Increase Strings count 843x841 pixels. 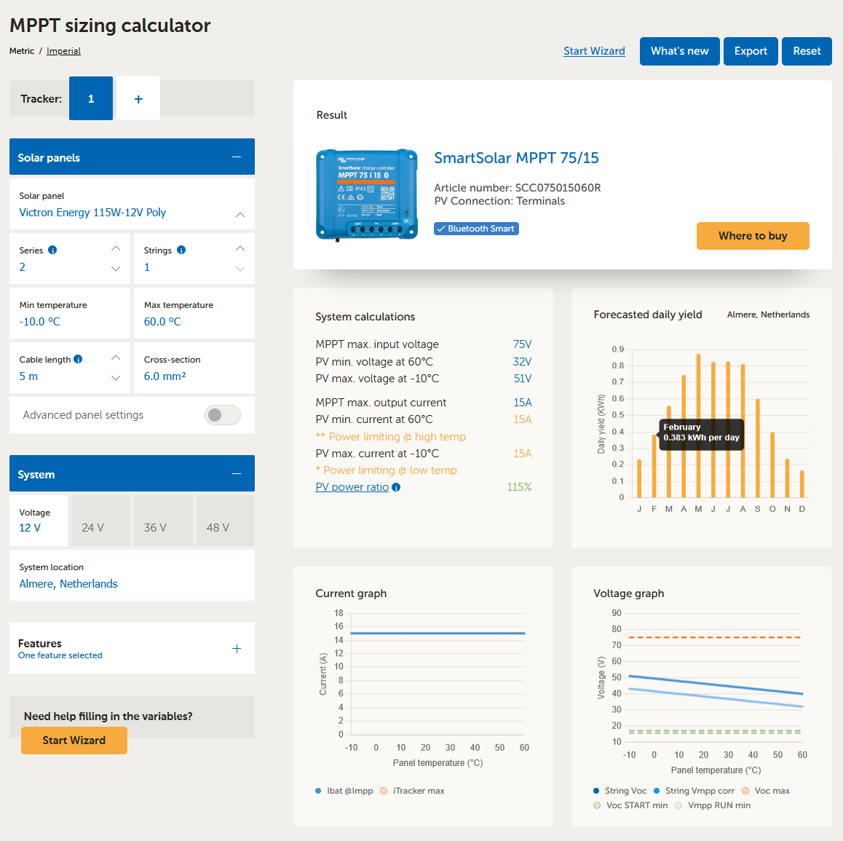click(x=240, y=248)
